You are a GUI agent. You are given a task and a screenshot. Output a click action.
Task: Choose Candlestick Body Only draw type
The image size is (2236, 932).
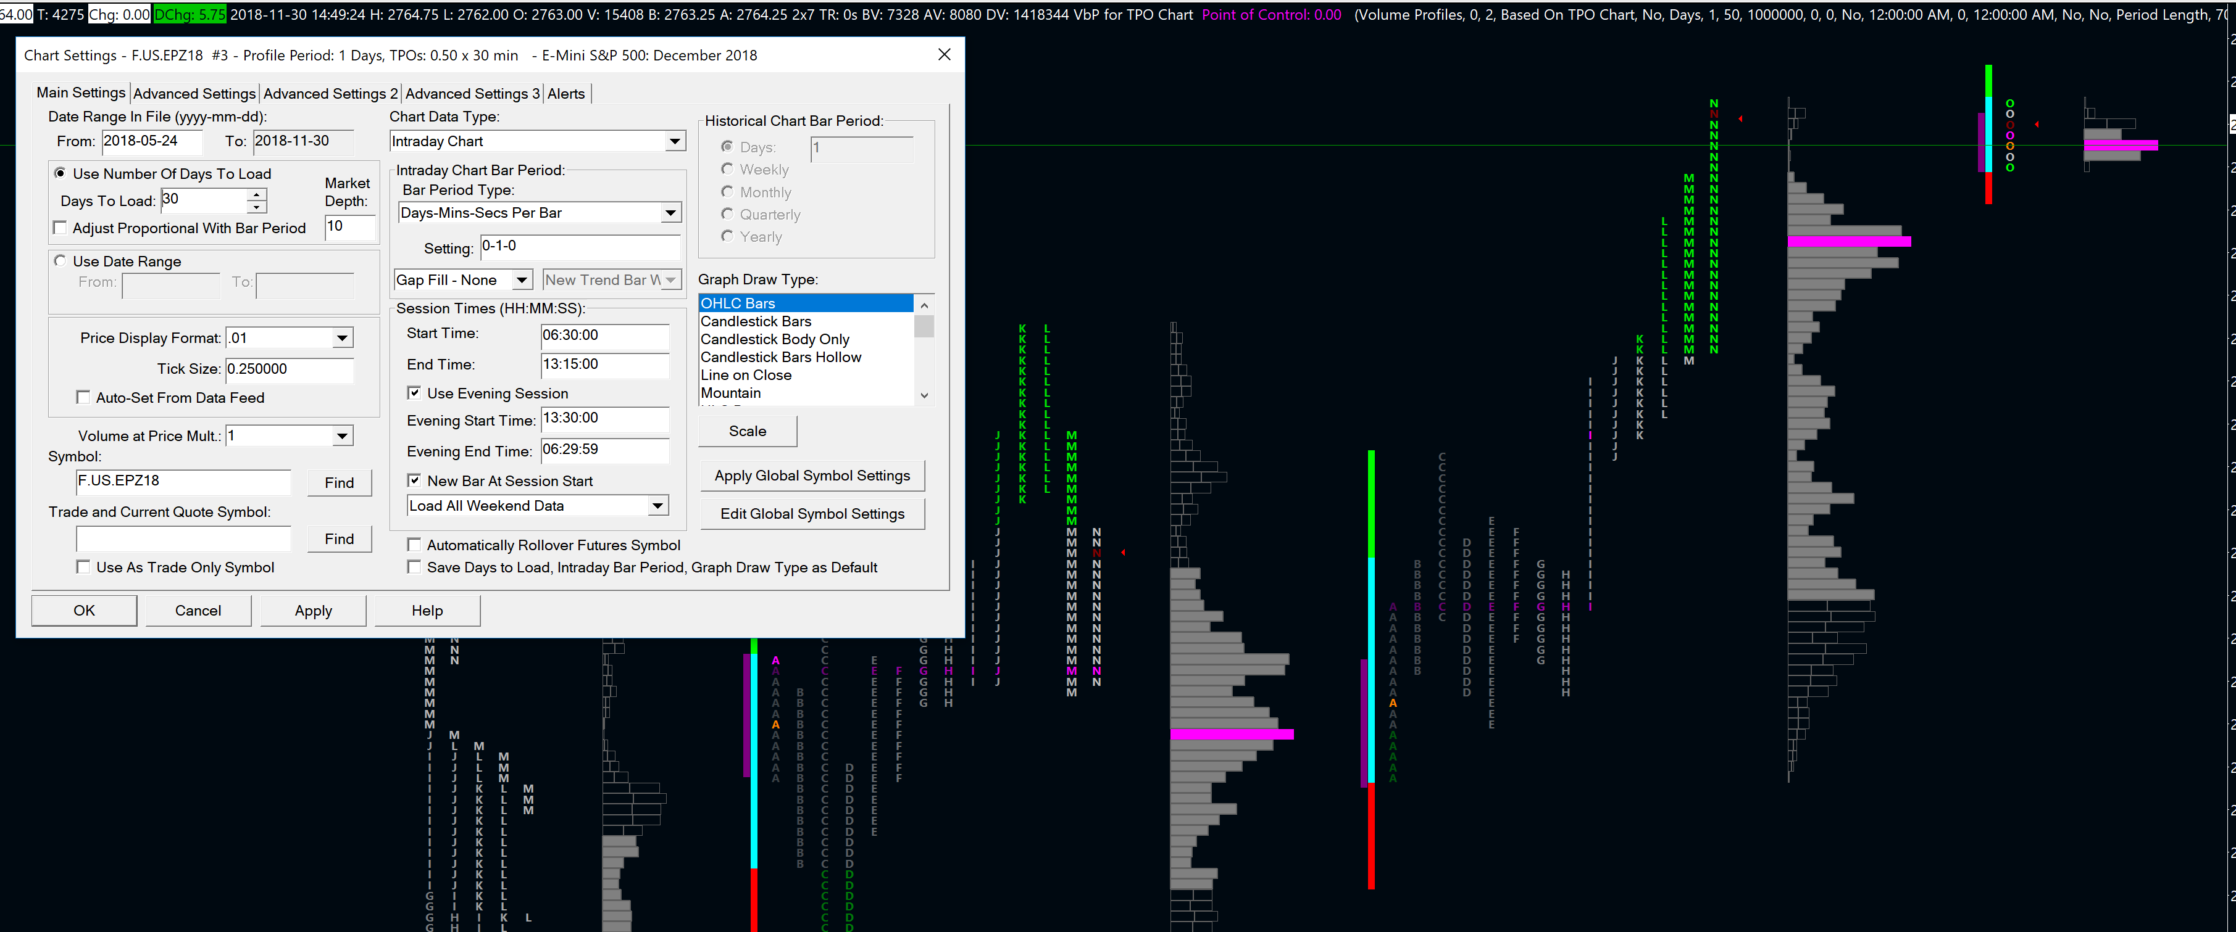[806, 339]
